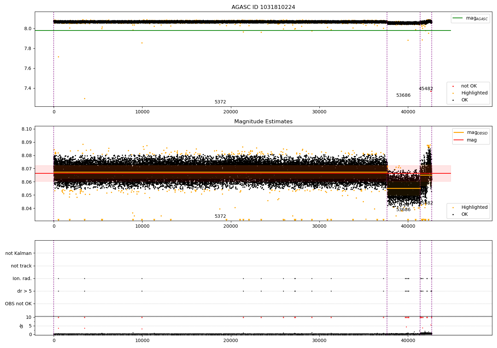The width and height of the screenshot is (497, 348).
Task: Click the 45482 observation label in top plot
Action: (426, 89)
